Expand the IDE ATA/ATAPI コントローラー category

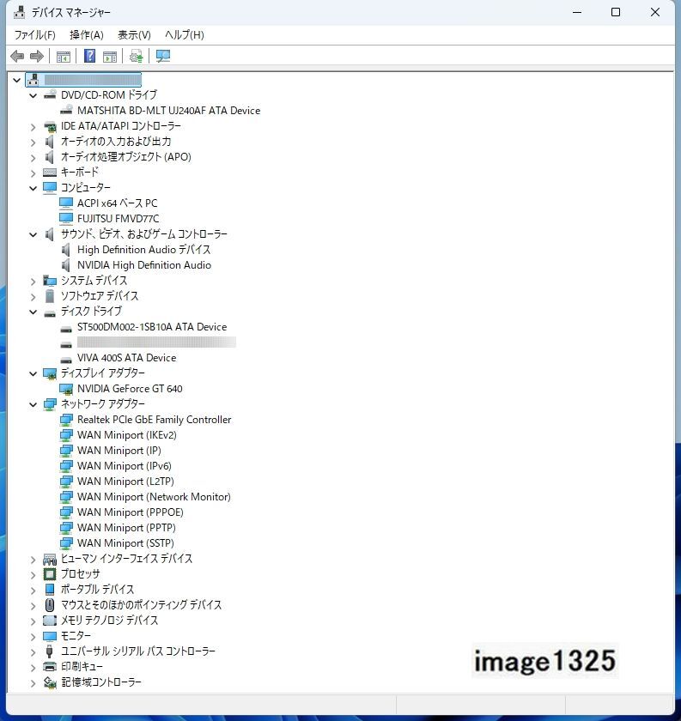coord(33,126)
